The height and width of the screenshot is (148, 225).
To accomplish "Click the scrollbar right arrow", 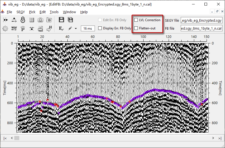I will pos(213,138).
